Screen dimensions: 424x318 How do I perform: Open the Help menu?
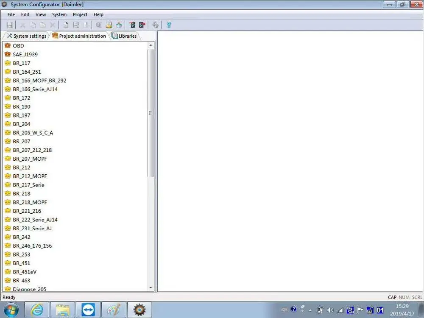98,14
